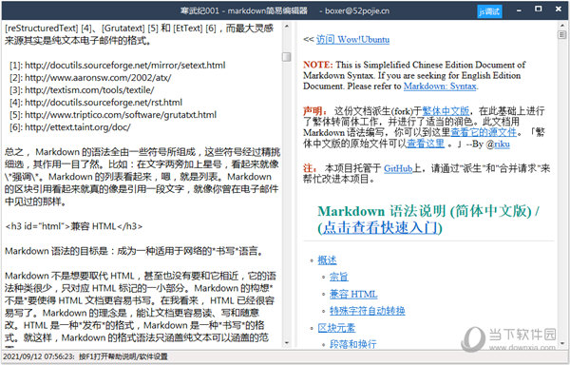
Task: Open the Markdown: Syntax link
Action: (441, 86)
